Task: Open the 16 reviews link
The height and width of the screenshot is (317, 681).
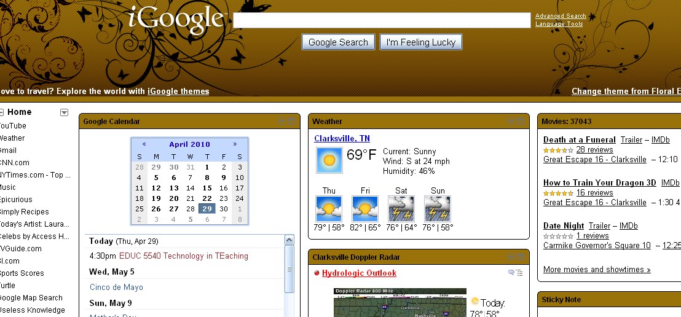Action: [594, 193]
